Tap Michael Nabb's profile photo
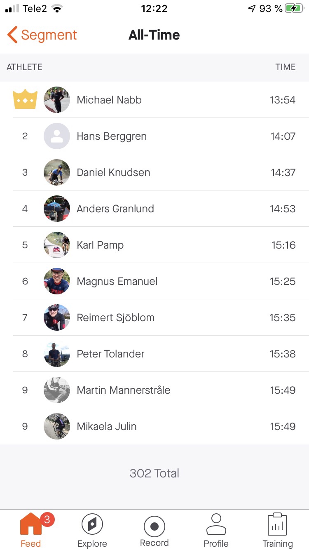 [x=57, y=100]
